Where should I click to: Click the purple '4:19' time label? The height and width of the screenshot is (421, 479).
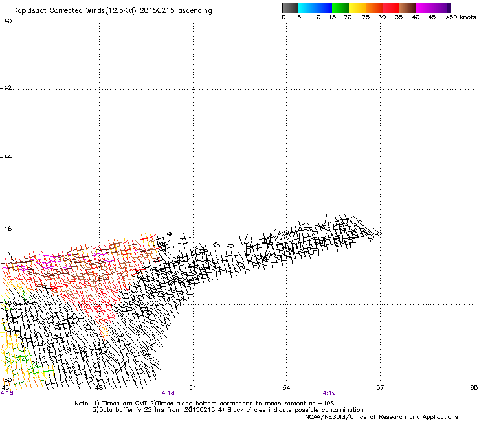(x=329, y=393)
